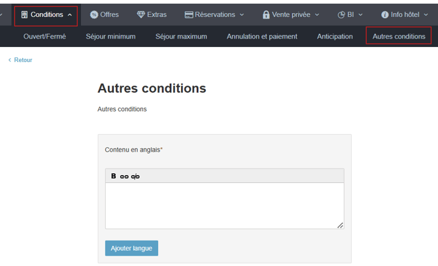Remove link with the unlink icon

(135, 176)
